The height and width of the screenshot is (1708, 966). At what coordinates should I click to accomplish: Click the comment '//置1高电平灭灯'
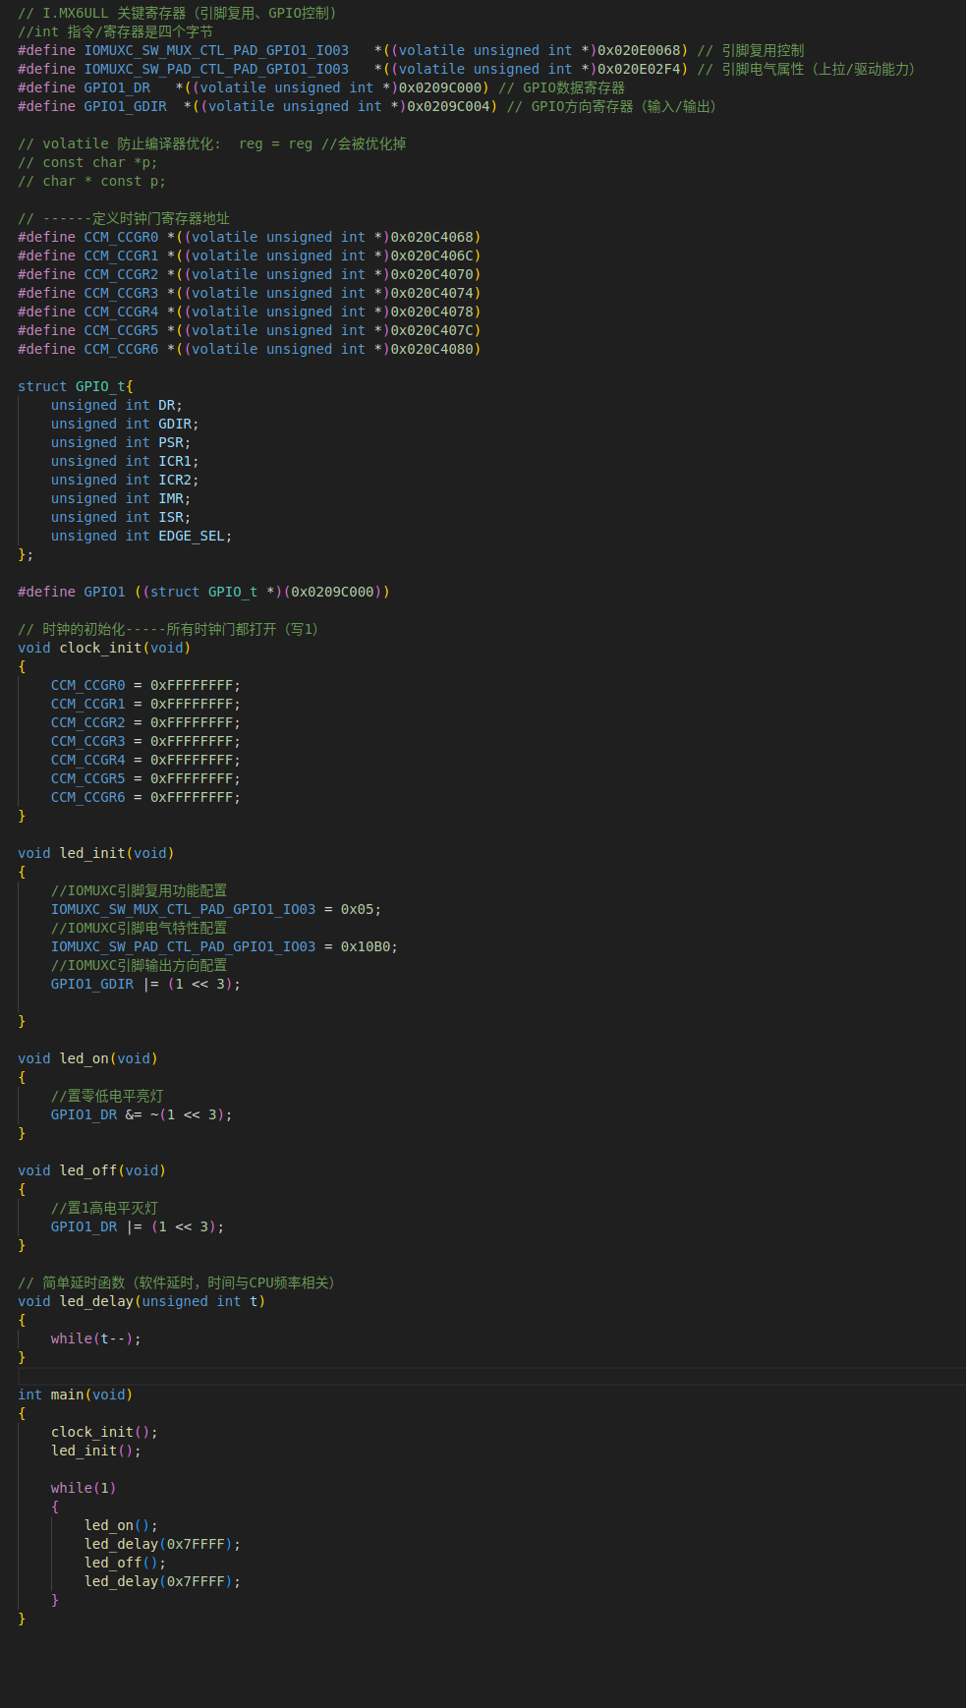[104, 1208]
